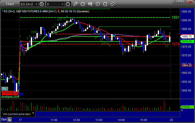Image resolution: width=195 pixels, height=123 pixels.
Task: Click the 1860.00 price axis label
Action: pyautogui.click(x=186, y=73)
